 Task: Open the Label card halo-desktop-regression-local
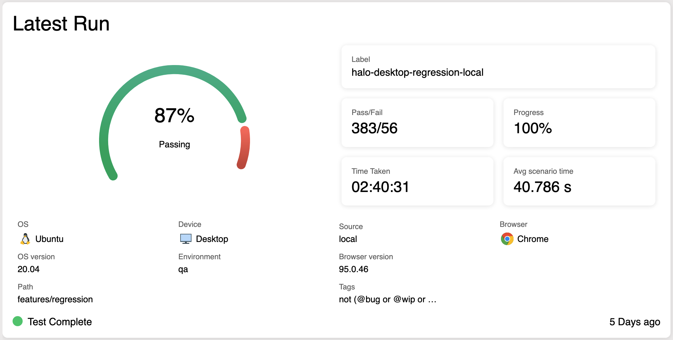point(498,67)
